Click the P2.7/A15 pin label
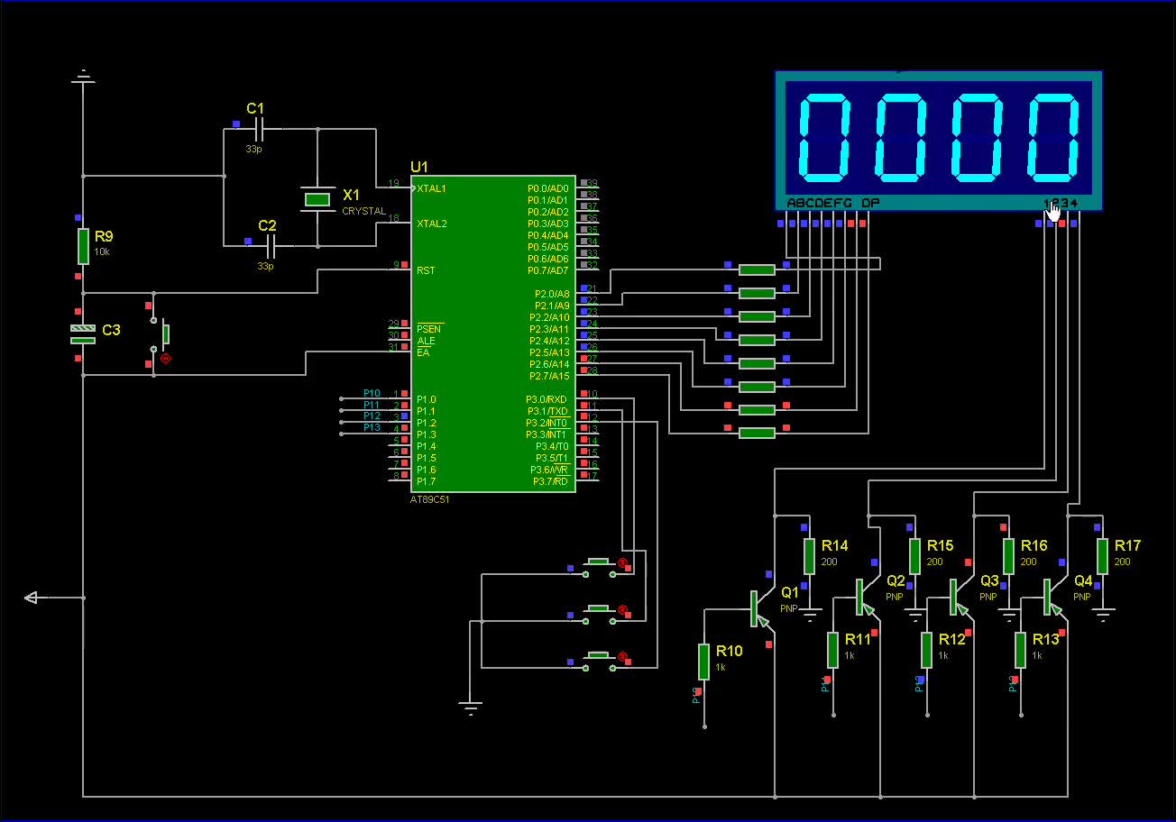This screenshot has height=822, width=1176. (549, 376)
